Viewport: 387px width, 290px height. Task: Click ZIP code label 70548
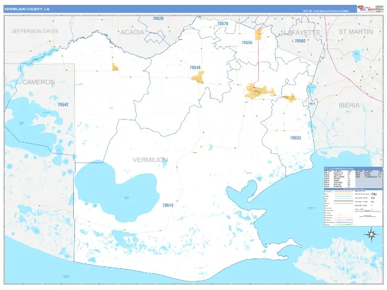click(195, 68)
